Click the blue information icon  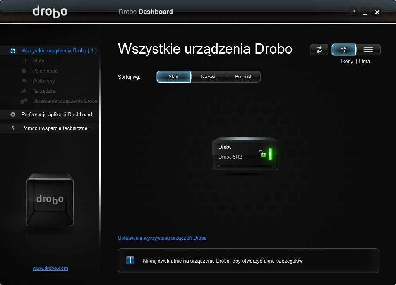point(130,261)
